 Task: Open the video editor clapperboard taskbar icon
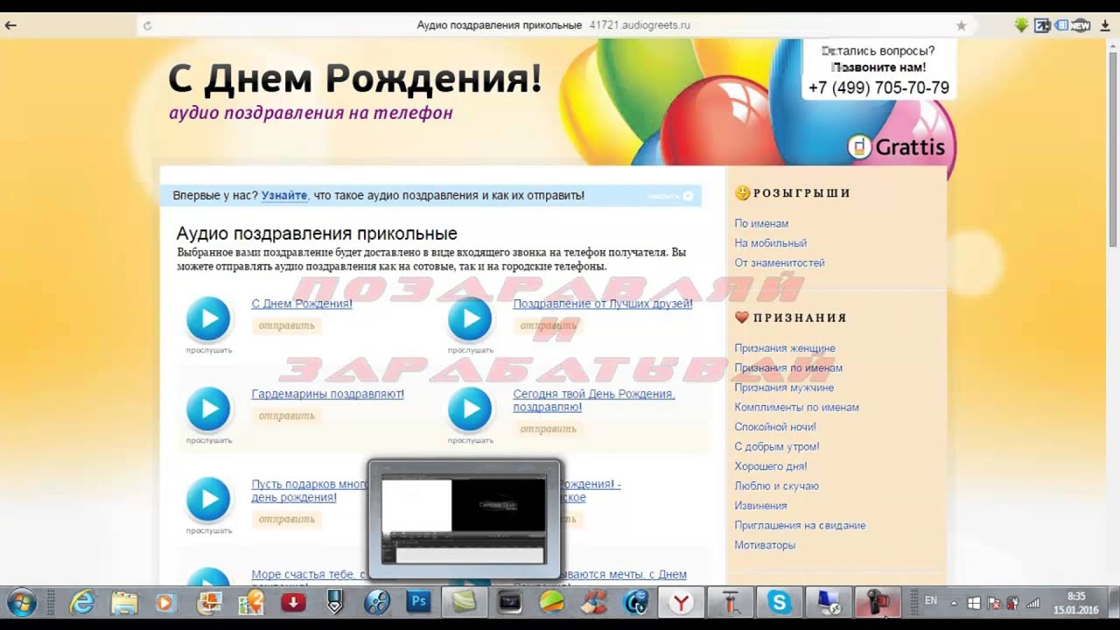[509, 603]
